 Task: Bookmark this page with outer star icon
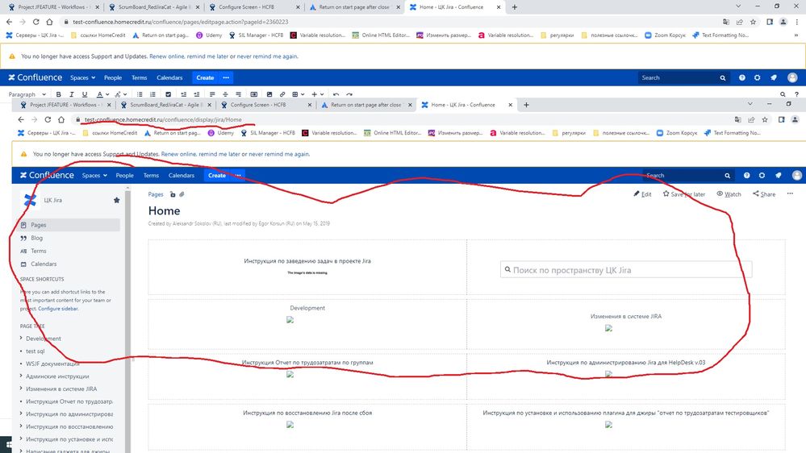point(753,22)
